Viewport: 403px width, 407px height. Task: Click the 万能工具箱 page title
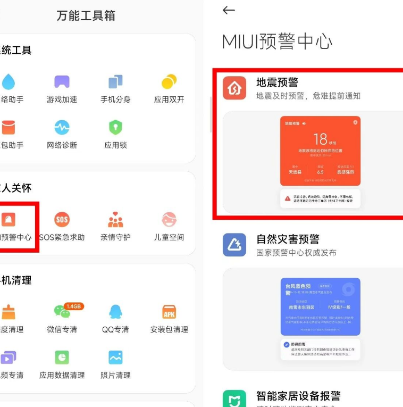[x=86, y=15]
